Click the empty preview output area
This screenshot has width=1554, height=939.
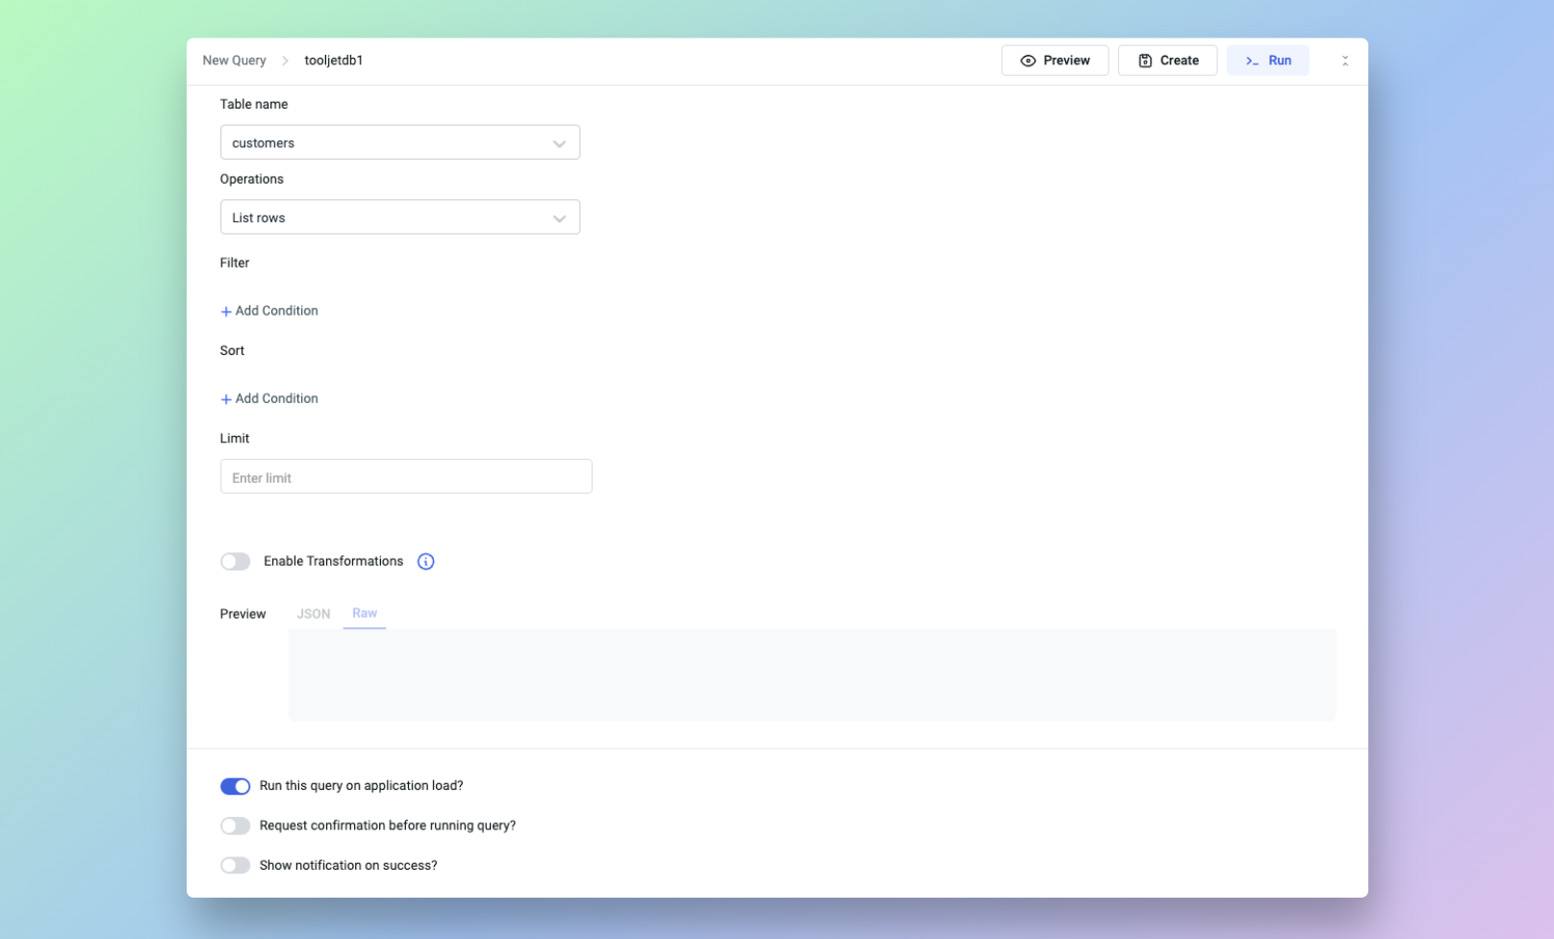(x=811, y=674)
